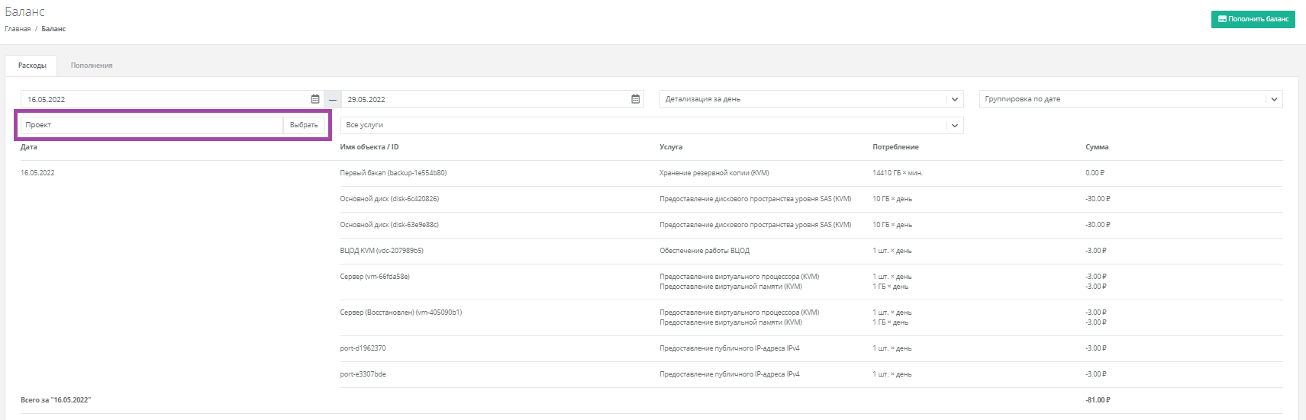Click the Потребление column header
Viewport: 1306px width, 420px height.
point(895,147)
